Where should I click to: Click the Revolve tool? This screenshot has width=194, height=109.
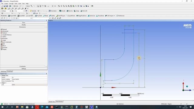tap(69, 11)
